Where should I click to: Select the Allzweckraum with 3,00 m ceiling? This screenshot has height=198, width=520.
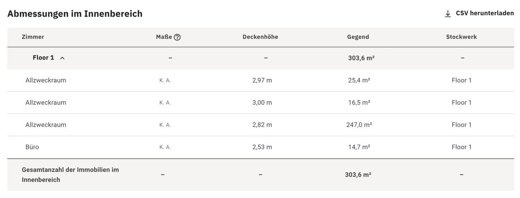[46, 103]
